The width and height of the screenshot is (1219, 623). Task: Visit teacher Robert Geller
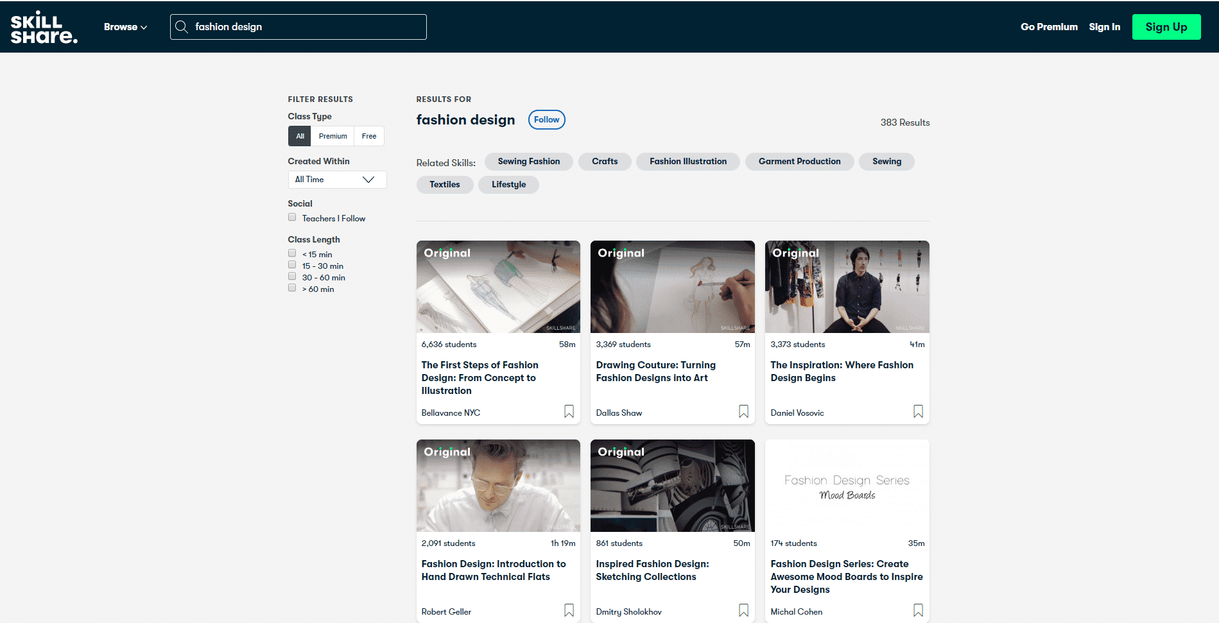click(x=446, y=612)
